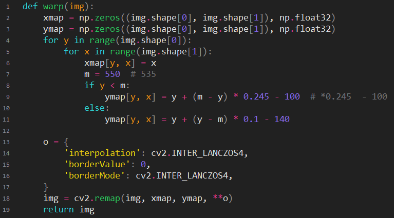The width and height of the screenshot is (394, 218).
Task: Click the 'def' keyword
Action: pyautogui.click(x=30, y=7)
